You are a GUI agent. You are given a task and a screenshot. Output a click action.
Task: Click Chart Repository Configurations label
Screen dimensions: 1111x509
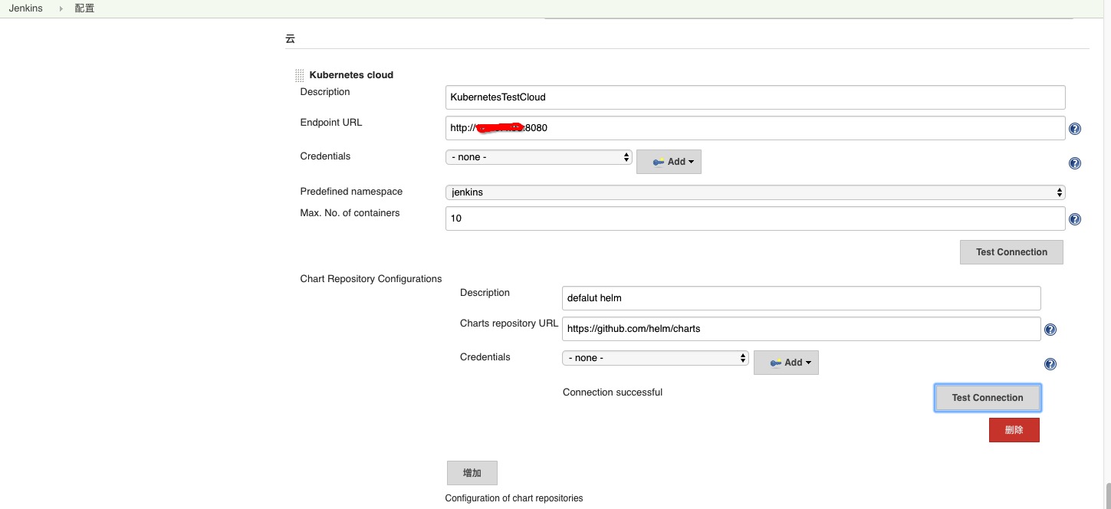coord(371,279)
